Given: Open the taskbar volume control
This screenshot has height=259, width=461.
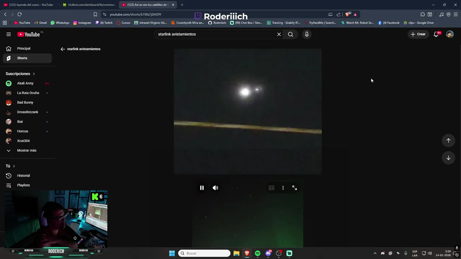Looking at the screenshot, I should pos(430,253).
